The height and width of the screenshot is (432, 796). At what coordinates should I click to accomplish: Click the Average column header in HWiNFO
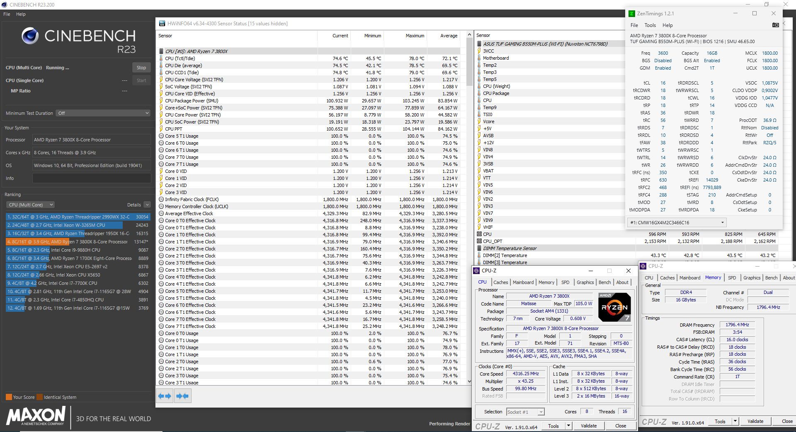click(x=449, y=36)
